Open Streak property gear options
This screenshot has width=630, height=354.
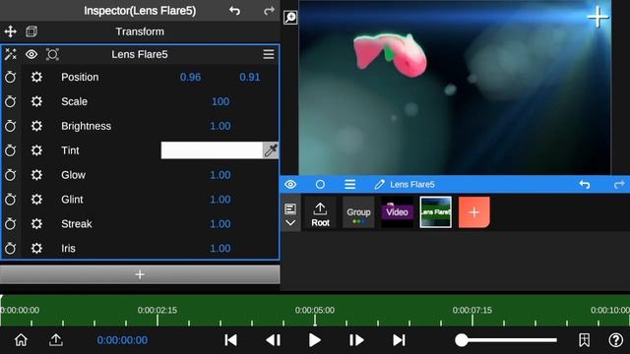click(36, 224)
